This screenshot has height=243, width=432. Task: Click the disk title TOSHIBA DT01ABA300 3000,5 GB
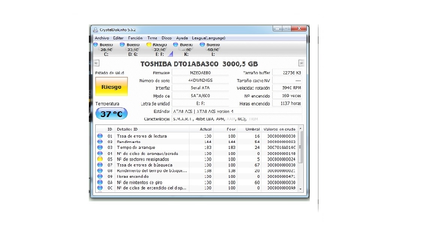(199, 64)
